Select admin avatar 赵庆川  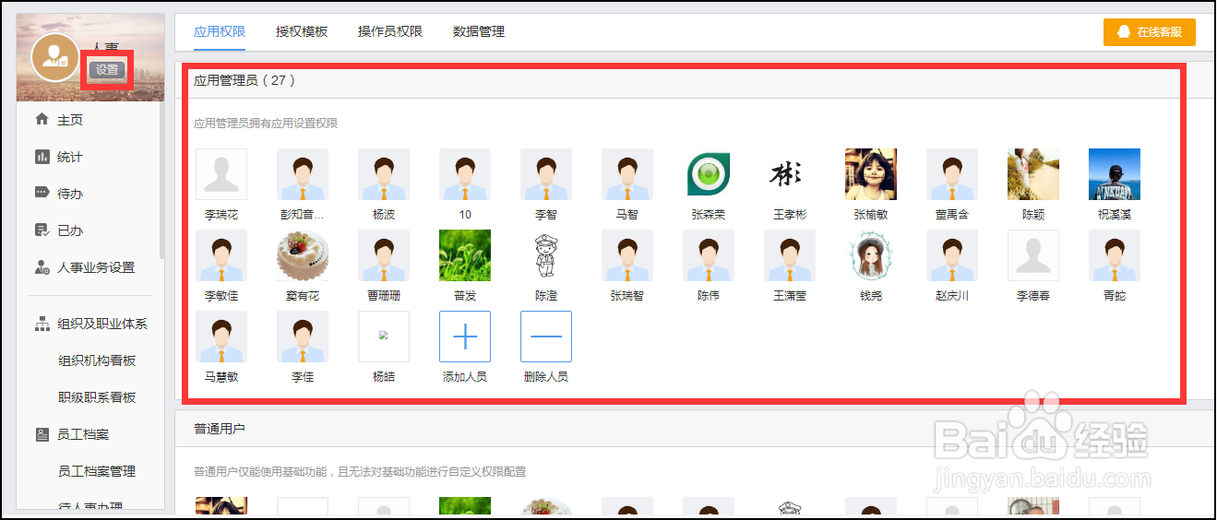(x=952, y=255)
